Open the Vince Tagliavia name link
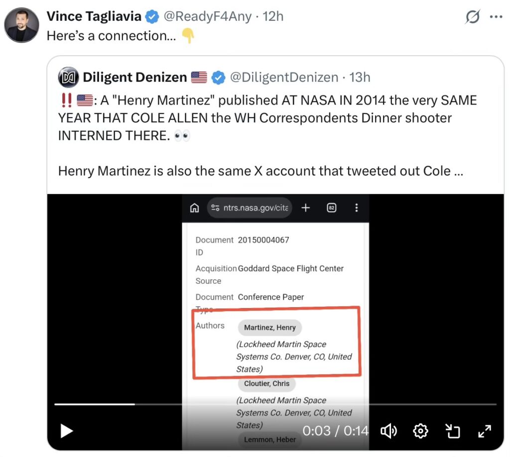Image resolution: width=510 pixels, height=457 pixels. (x=95, y=16)
